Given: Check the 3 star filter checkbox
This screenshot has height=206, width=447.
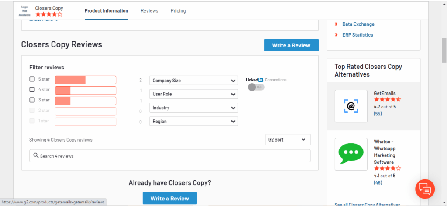Looking at the screenshot, I should point(32,100).
